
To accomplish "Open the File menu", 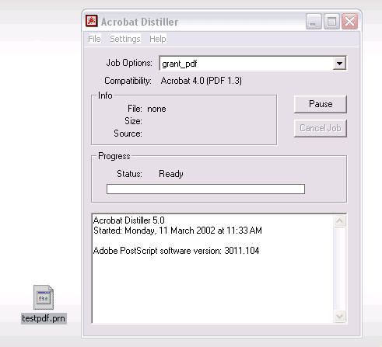I will point(94,39).
